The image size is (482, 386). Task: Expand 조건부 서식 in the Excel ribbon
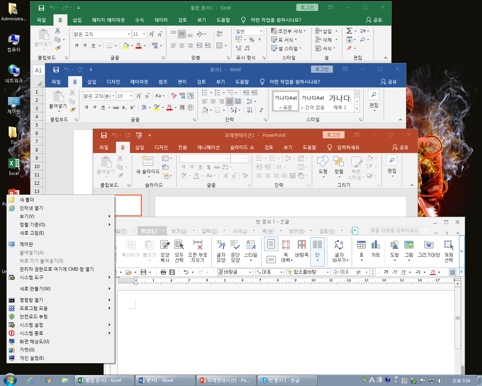(x=289, y=31)
